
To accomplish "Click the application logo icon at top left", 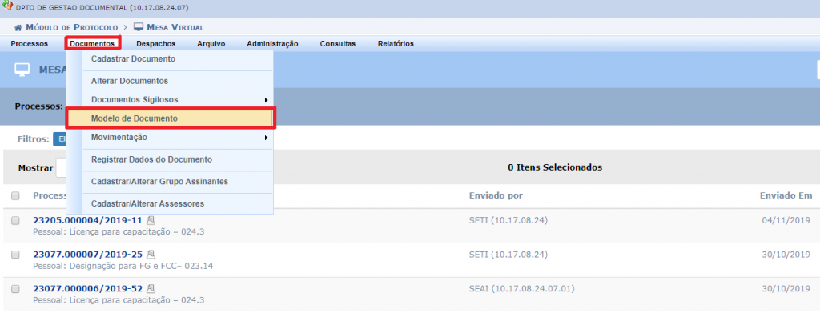I will [x=8, y=7].
